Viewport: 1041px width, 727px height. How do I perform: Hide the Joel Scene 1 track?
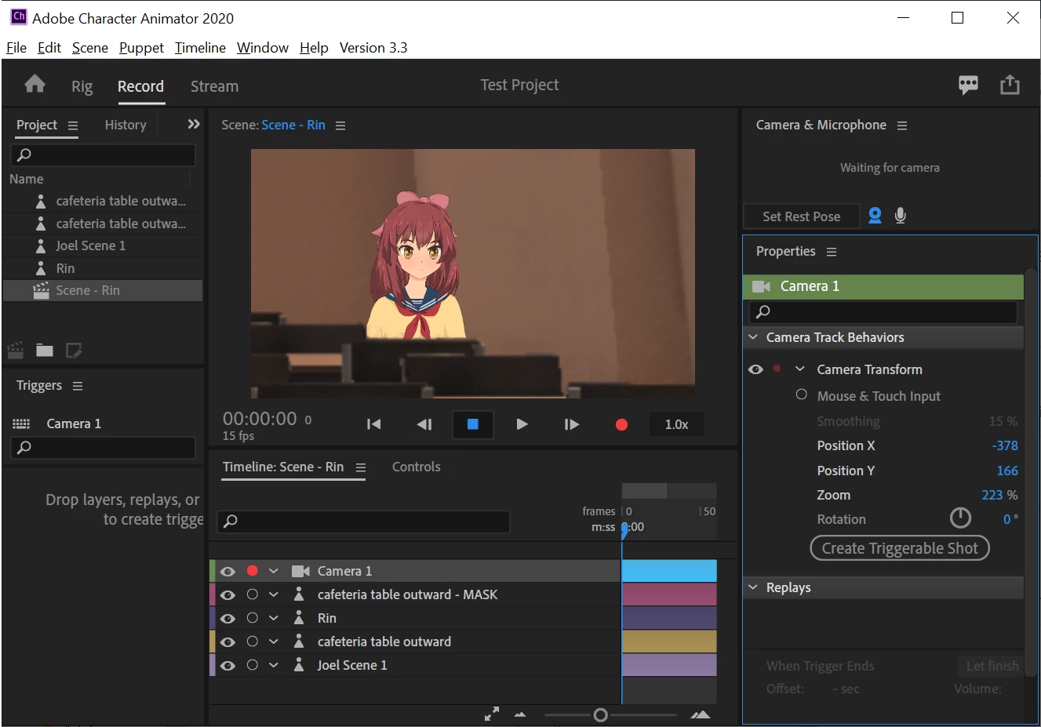227,665
